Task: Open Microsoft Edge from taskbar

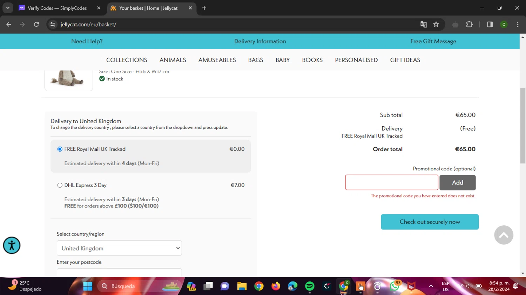Action: (293, 286)
